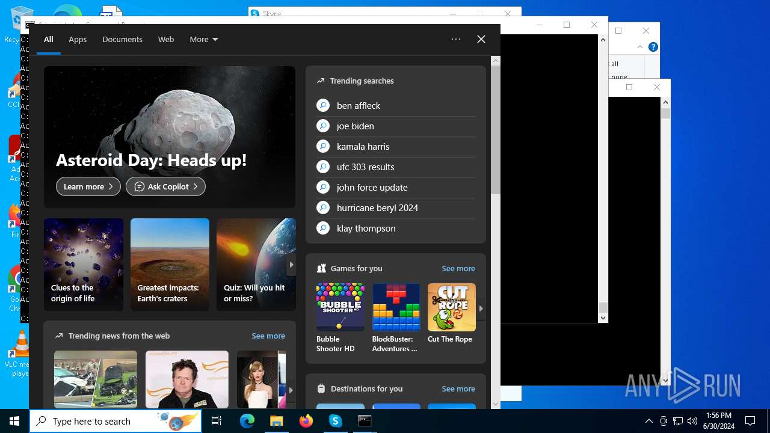This screenshot has width=770, height=433.
Task: Search for trending term 'ben affleck'
Action: pos(359,105)
